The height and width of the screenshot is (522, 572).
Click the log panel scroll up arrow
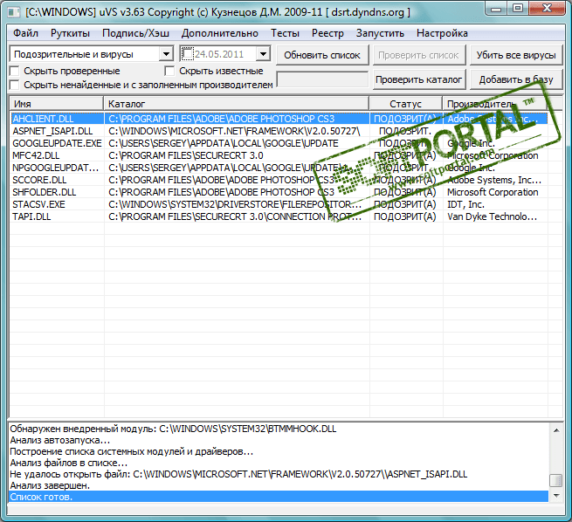pos(556,430)
